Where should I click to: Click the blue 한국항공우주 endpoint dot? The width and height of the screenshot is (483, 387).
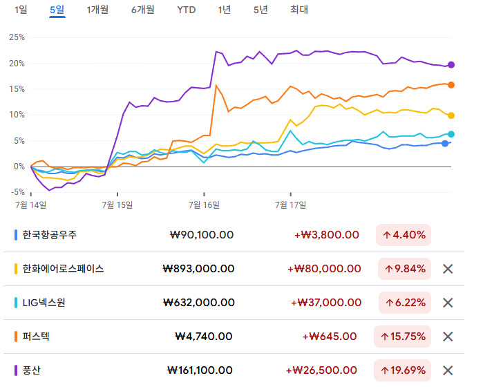[445, 144]
